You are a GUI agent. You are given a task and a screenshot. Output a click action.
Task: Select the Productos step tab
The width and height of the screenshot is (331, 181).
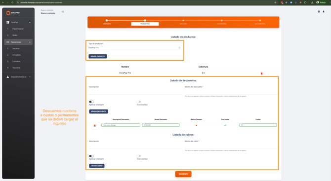(145, 24)
